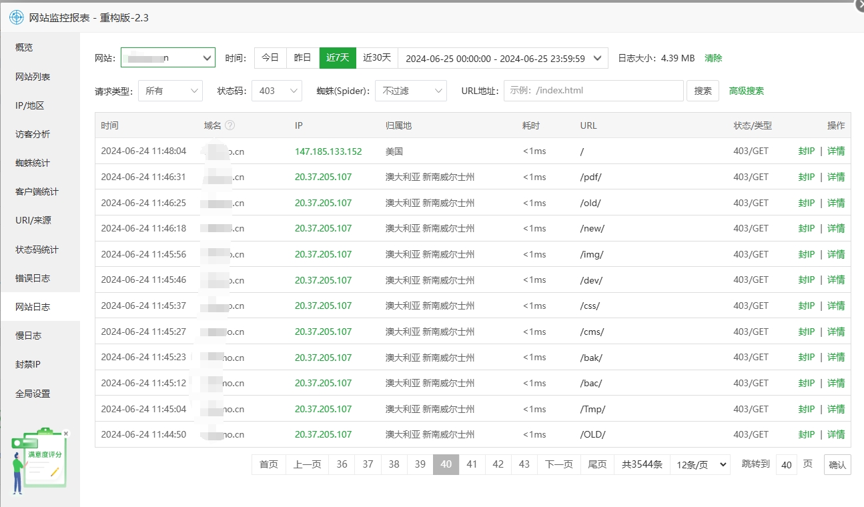Jump to page 39

[420, 464]
